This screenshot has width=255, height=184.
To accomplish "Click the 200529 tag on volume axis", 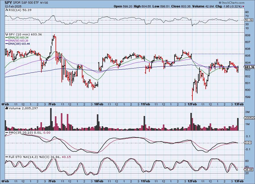I will (x=249, y=118).
